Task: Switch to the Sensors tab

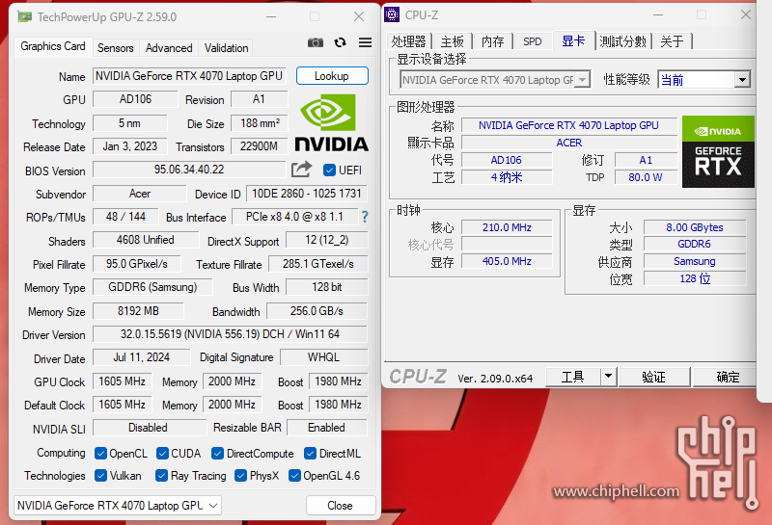Action: tap(116, 47)
